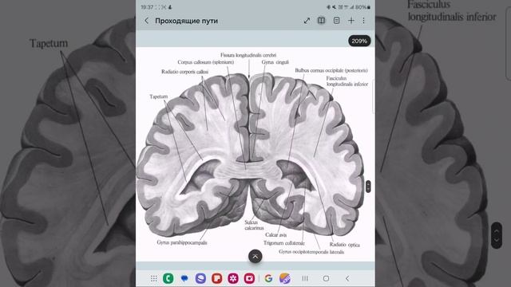
Task: Open the orange-red Samsung Notes taskbar icon
Action: point(216,278)
